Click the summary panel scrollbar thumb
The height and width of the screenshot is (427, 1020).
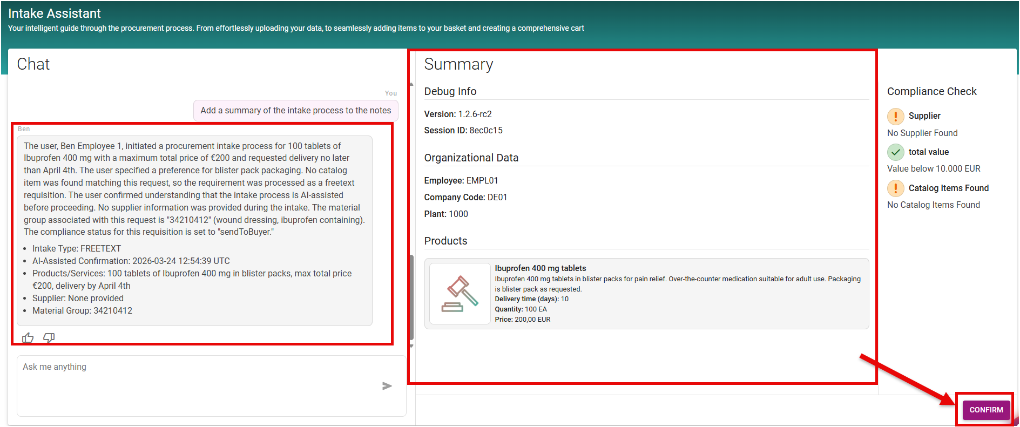pyautogui.click(x=412, y=297)
